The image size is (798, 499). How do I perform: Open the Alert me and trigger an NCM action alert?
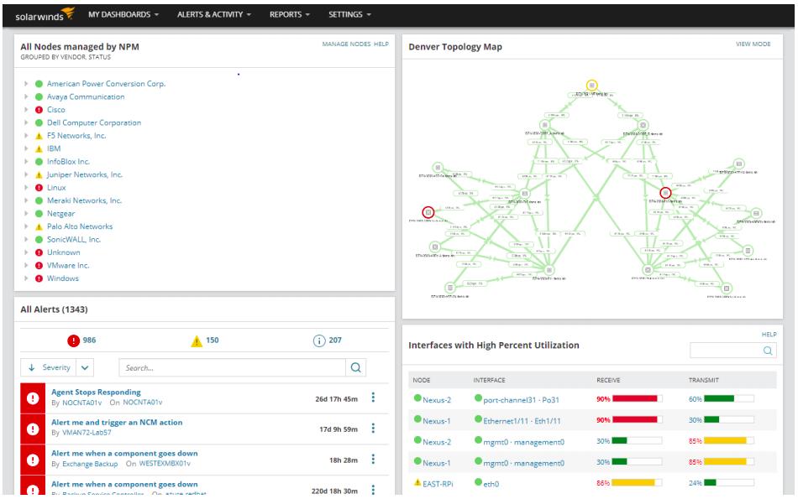coord(117,423)
